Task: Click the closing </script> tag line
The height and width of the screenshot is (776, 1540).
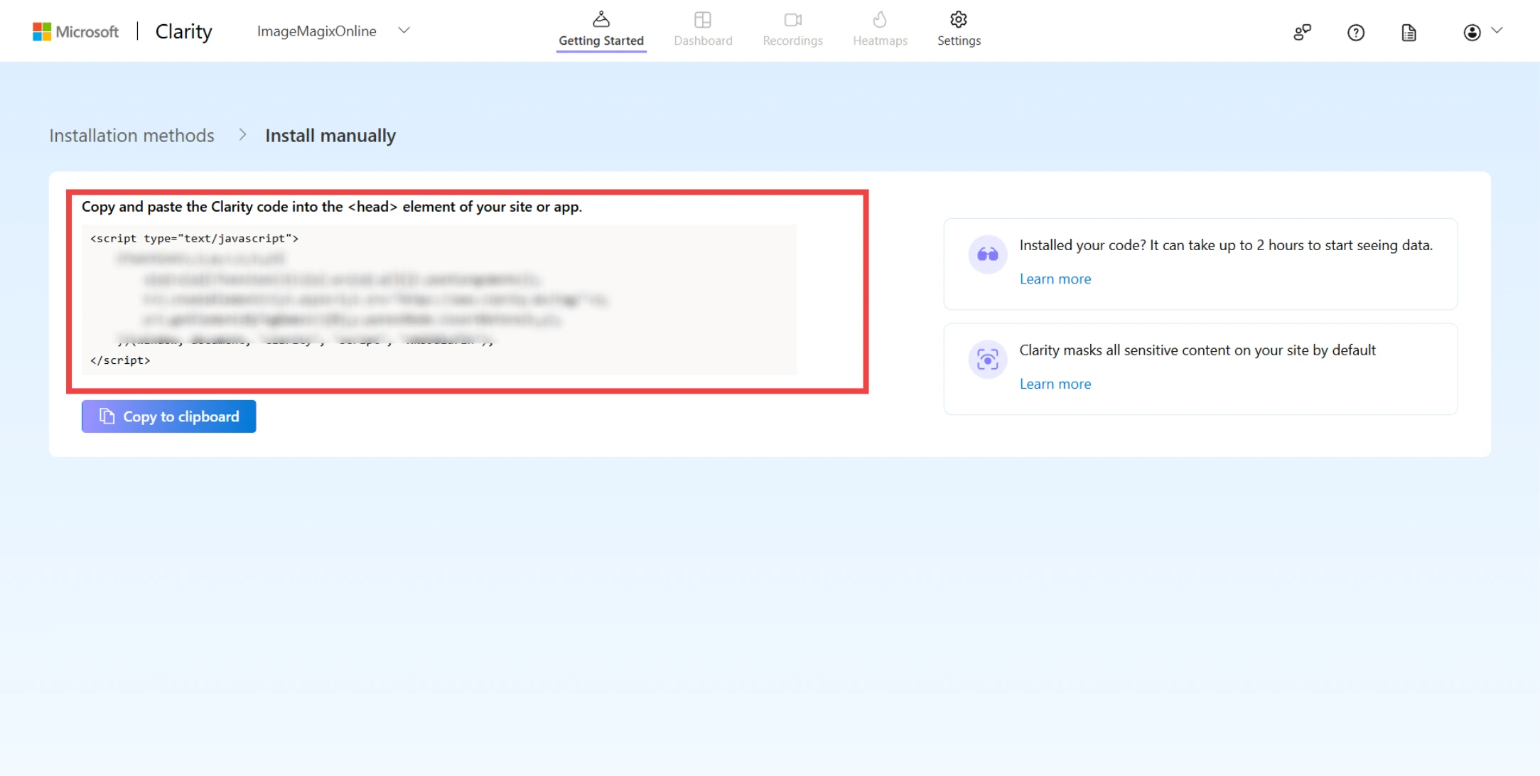Action: click(120, 360)
